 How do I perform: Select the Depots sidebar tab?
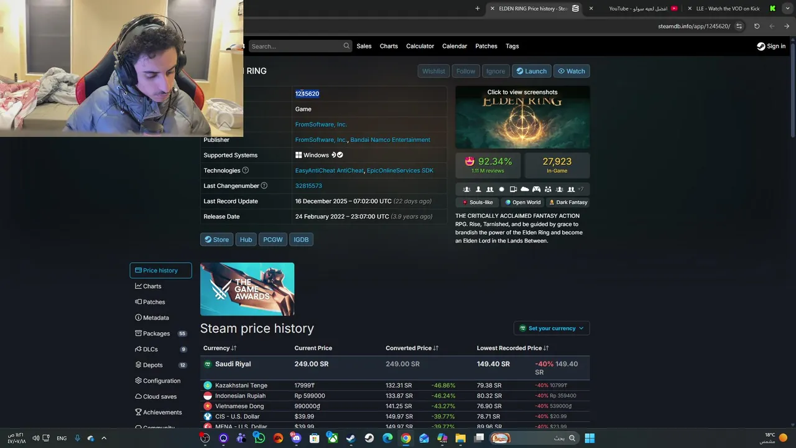coord(160,365)
